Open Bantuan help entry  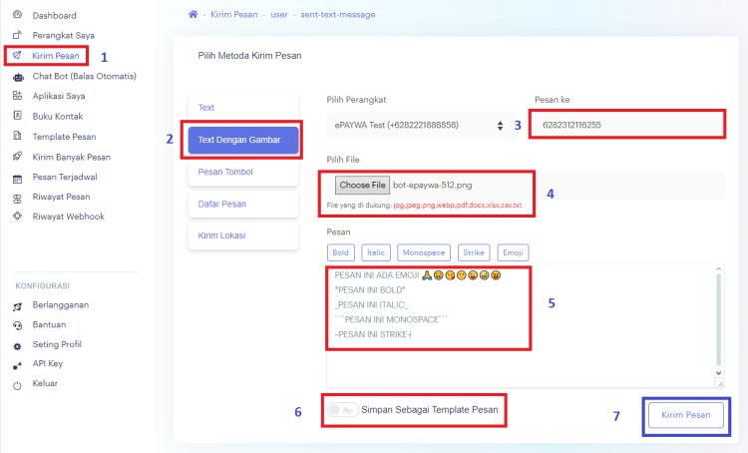[x=49, y=324]
